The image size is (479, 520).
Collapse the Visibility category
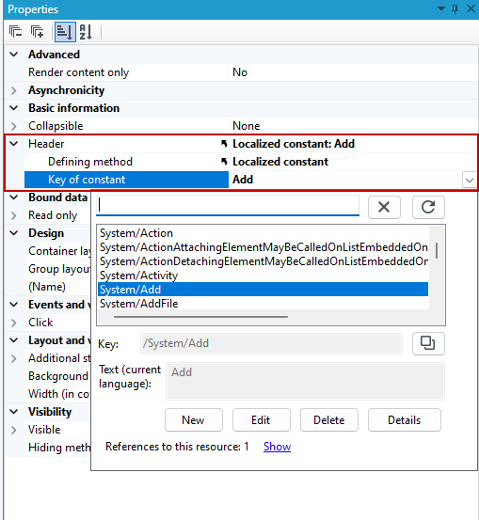click(x=13, y=412)
